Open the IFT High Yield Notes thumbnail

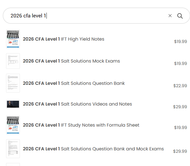(13, 39)
